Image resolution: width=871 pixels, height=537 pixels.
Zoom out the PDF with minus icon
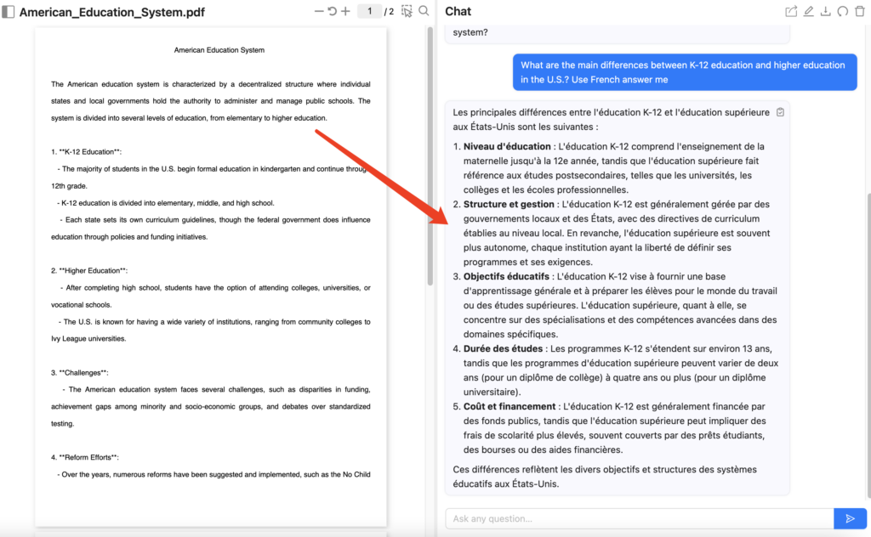pyautogui.click(x=319, y=11)
